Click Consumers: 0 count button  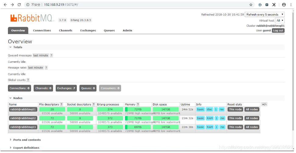point(110,88)
